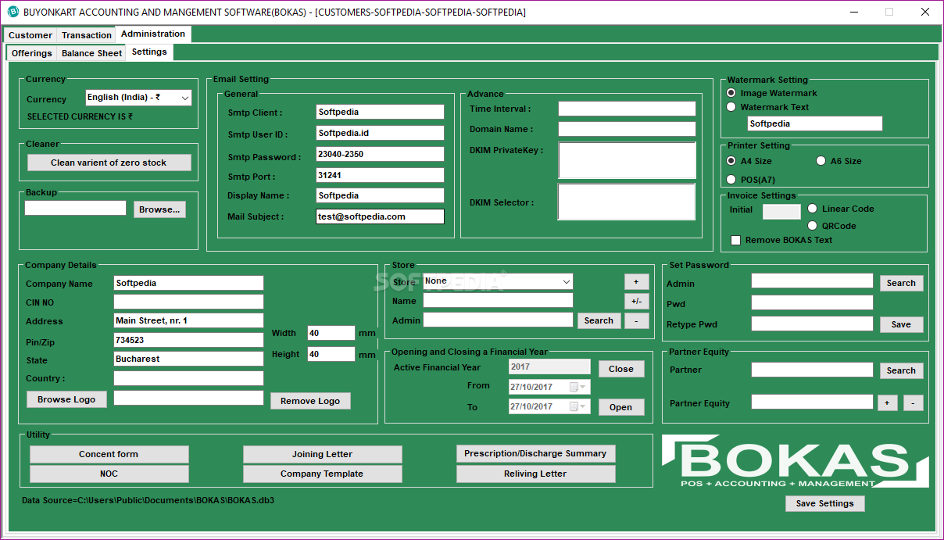Select Image Watermark radio option

point(731,93)
